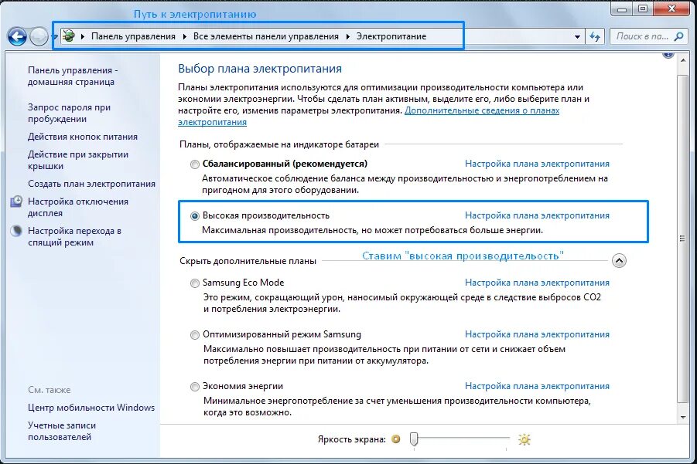Open Действия кнопок питания link
The width and height of the screenshot is (697, 464).
coord(83,137)
